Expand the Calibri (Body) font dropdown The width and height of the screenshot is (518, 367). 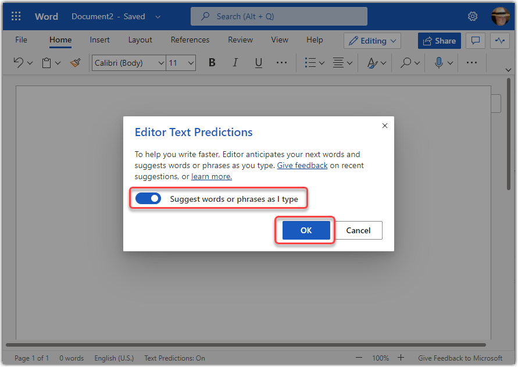(128, 63)
